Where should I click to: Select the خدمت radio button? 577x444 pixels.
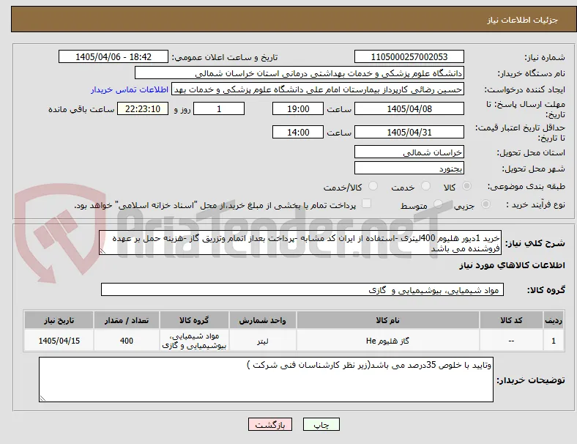[x=425, y=186]
